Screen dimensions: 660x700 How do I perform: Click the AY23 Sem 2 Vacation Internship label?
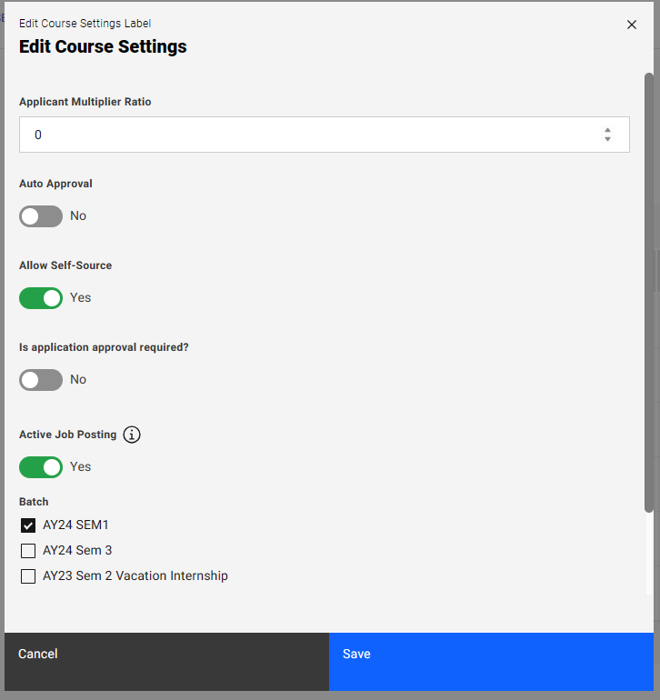point(135,576)
